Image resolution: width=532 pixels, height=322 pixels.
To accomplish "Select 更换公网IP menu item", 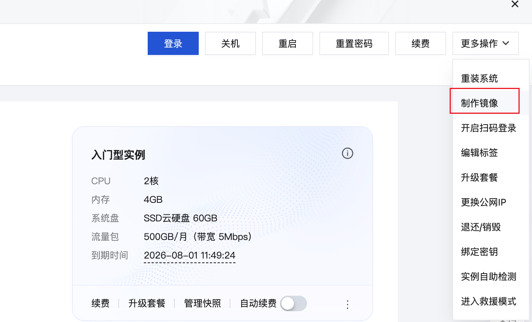I will point(483,202).
